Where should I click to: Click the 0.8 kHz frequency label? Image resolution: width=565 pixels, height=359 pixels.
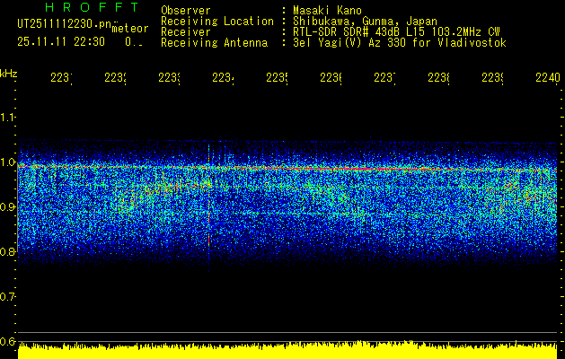click(8, 251)
